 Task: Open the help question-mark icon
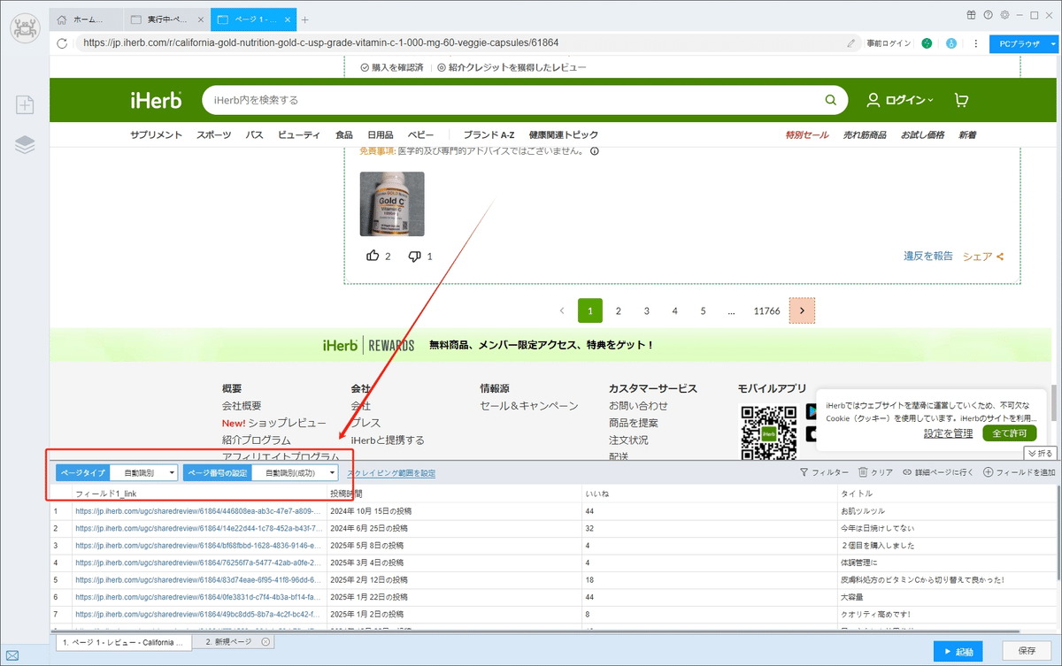(988, 14)
